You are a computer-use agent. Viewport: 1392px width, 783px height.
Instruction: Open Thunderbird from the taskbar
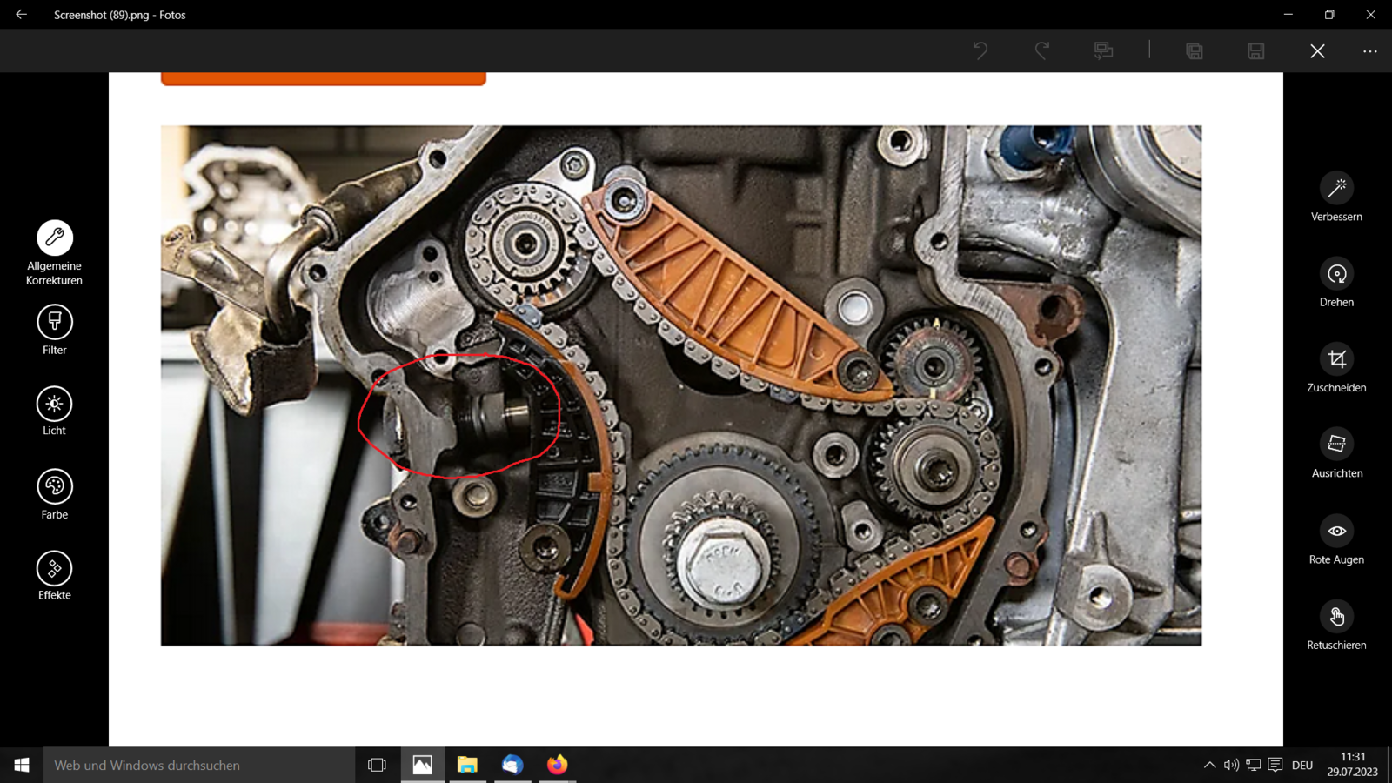tap(512, 765)
